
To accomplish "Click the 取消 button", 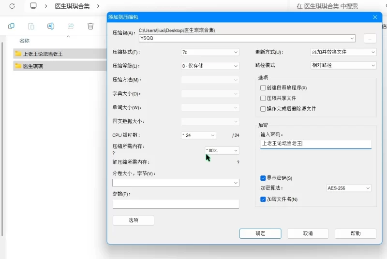I will pos(308,233).
